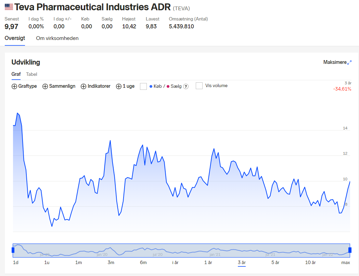Viewport: 359px width, 276px height.
Task: Switch to the Tabel tab
Action: click(31, 74)
